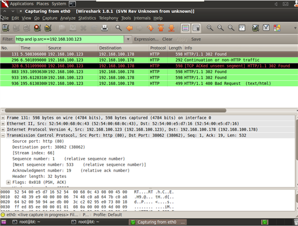Click the greyed-out Apply filter button
298x226 pixels.
tap(182, 39)
